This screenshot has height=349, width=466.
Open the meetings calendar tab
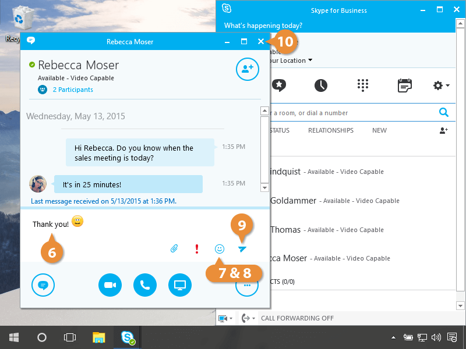coord(404,86)
